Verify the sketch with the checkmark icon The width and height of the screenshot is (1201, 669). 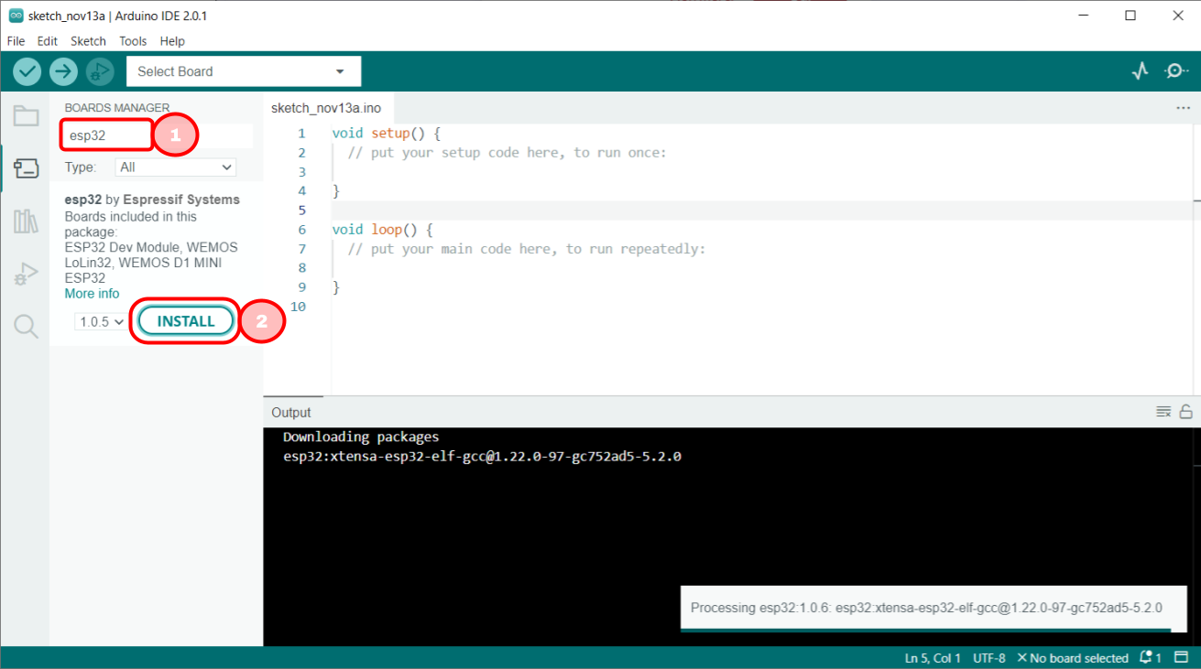pyautogui.click(x=27, y=70)
